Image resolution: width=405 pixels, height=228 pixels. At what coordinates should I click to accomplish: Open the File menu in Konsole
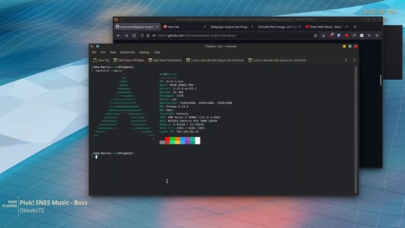tap(94, 52)
